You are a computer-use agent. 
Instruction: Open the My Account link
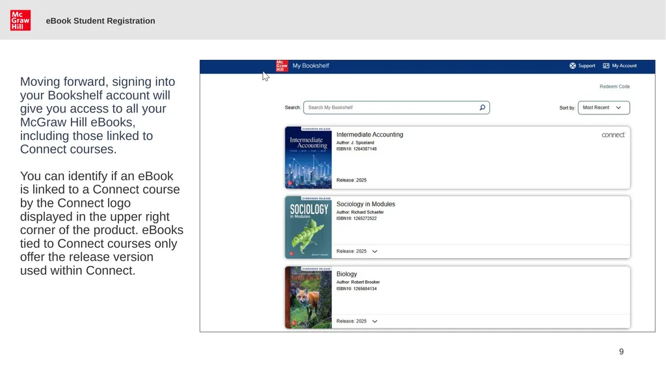[624, 66]
